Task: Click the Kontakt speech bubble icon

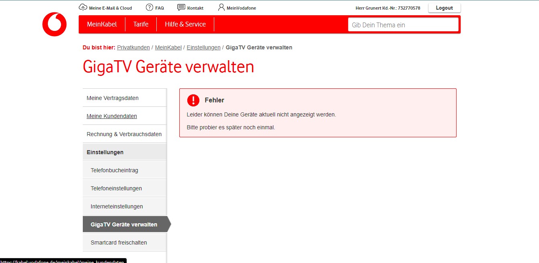Action: pos(181,7)
